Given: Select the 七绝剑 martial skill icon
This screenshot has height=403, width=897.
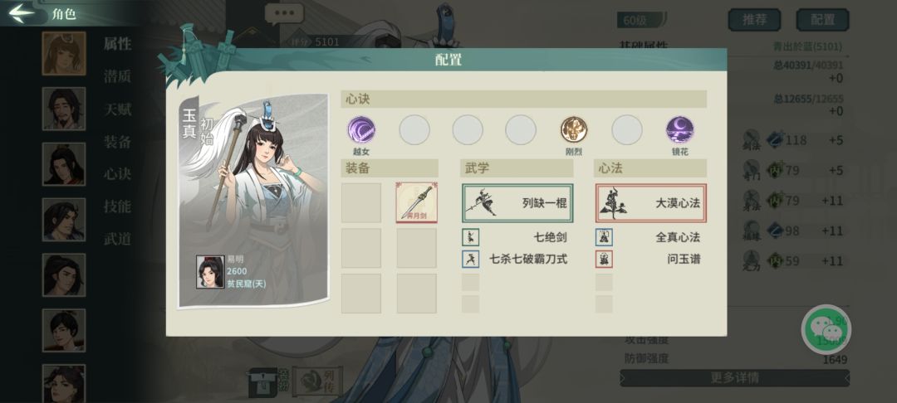Looking at the screenshot, I should coord(471,237).
